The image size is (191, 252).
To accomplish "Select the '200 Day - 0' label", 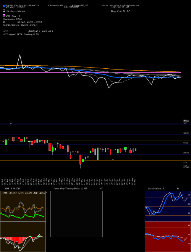I will click(x=13, y=16).
